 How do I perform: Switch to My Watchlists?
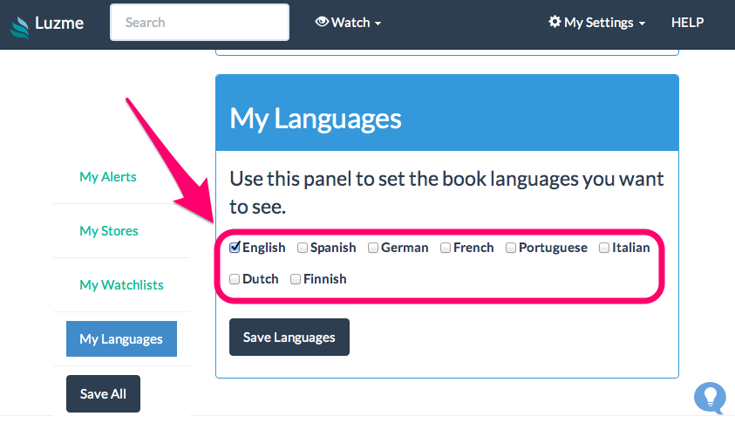point(121,284)
